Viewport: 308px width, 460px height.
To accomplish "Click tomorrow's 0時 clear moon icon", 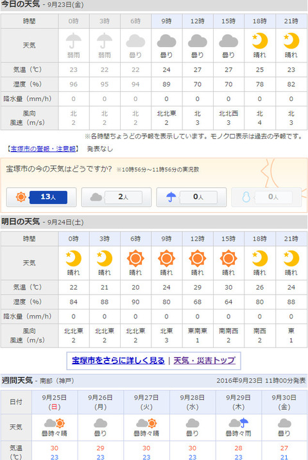I will coord(73,259).
